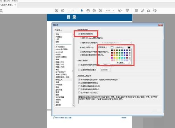The image size is (175, 128).
Task: Pick the black 文档文本 color swatch
Action: coord(129,47)
